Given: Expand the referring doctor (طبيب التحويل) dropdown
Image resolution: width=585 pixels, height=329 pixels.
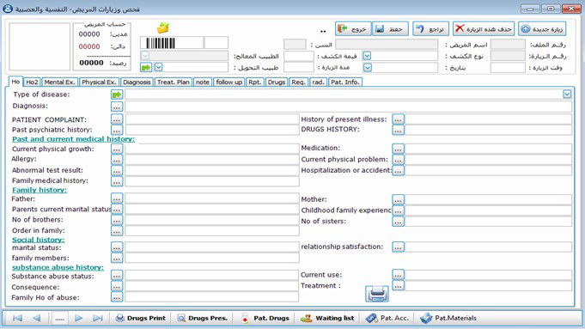Looking at the screenshot, I should point(159,68).
